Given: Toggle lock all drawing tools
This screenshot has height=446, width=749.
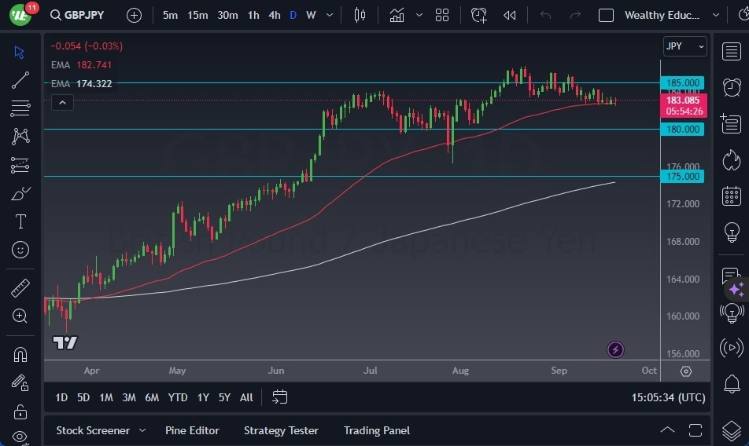Looking at the screenshot, I should [20, 411].
